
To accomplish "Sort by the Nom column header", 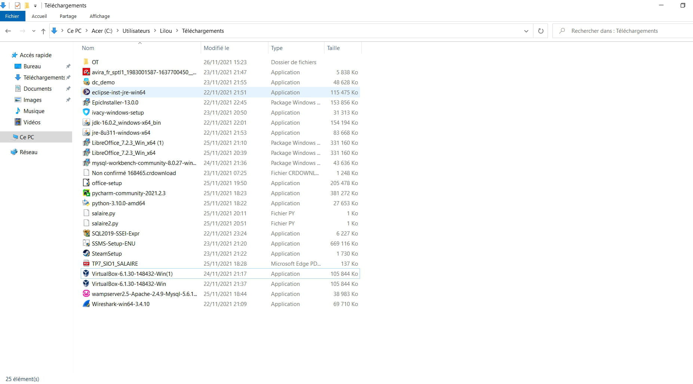I will pos(140,48).
